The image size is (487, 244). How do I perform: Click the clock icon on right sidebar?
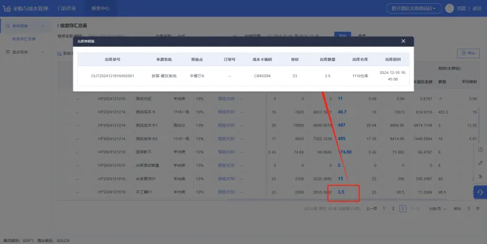[x=480, y=150]
